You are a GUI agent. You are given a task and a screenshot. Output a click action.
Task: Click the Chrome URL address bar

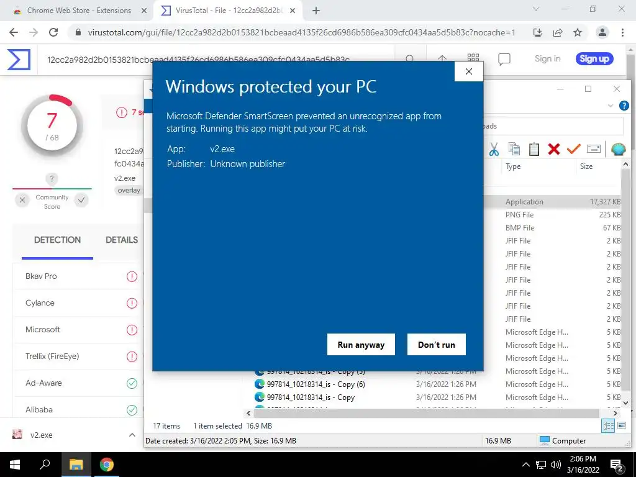pos(301,32)
